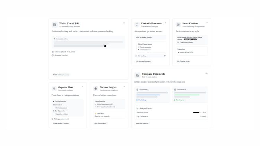The height and width of the screenshot is (146, 260).
Task: Click the quote icon on Smart Citations card
Action: pos(178,25)
